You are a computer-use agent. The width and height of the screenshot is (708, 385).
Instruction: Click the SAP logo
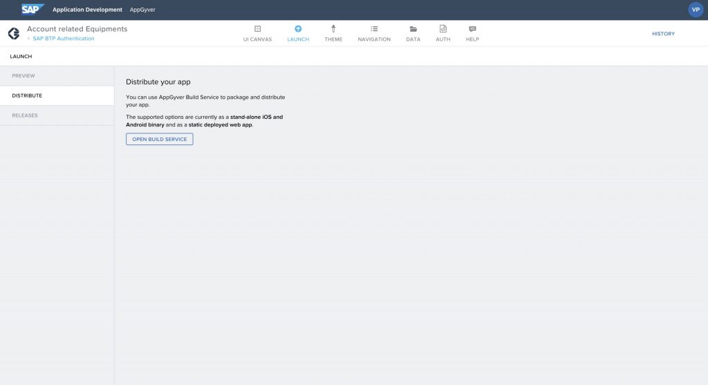click(32, 9)
